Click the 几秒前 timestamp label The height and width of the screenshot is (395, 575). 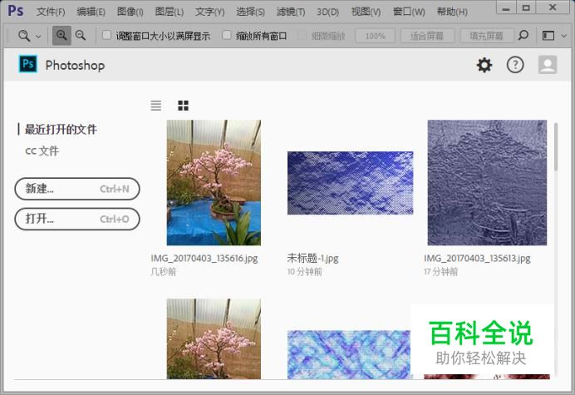pos(164,272)
